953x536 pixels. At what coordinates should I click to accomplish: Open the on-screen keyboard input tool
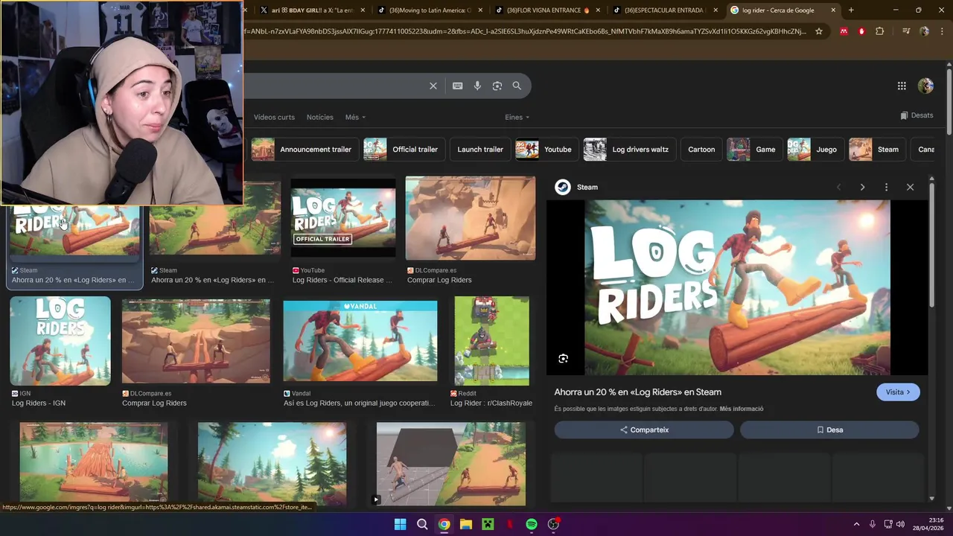coord(458,86)
